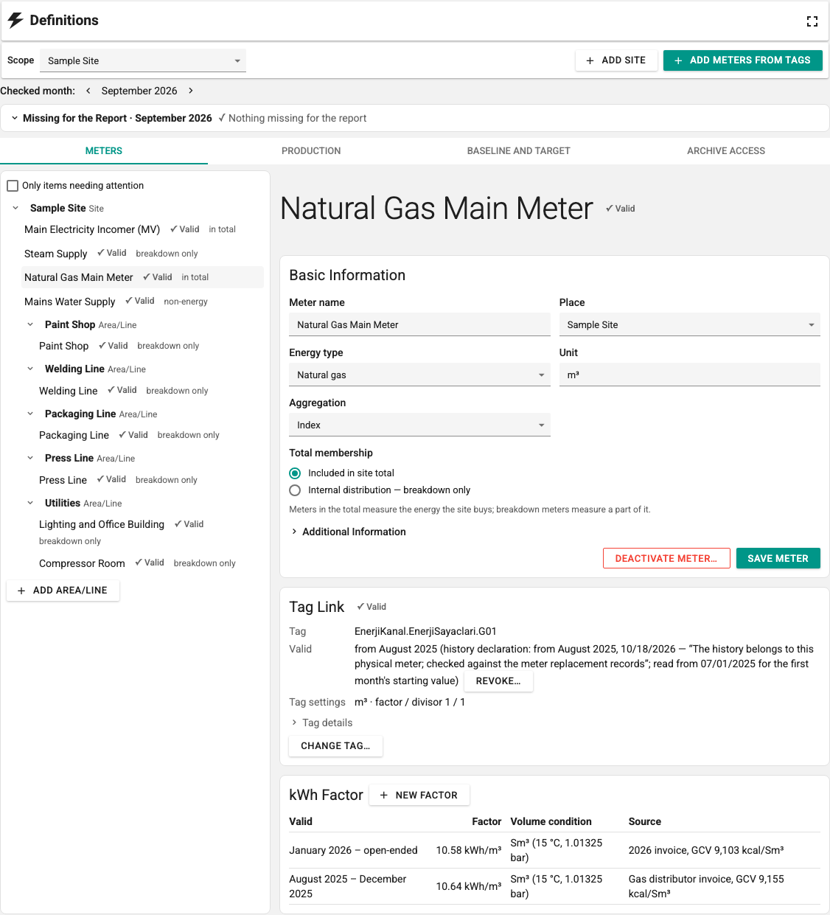This screenshot has width=830, height=915.
Task: Collapse the Utilities area group
Action: 30,503
